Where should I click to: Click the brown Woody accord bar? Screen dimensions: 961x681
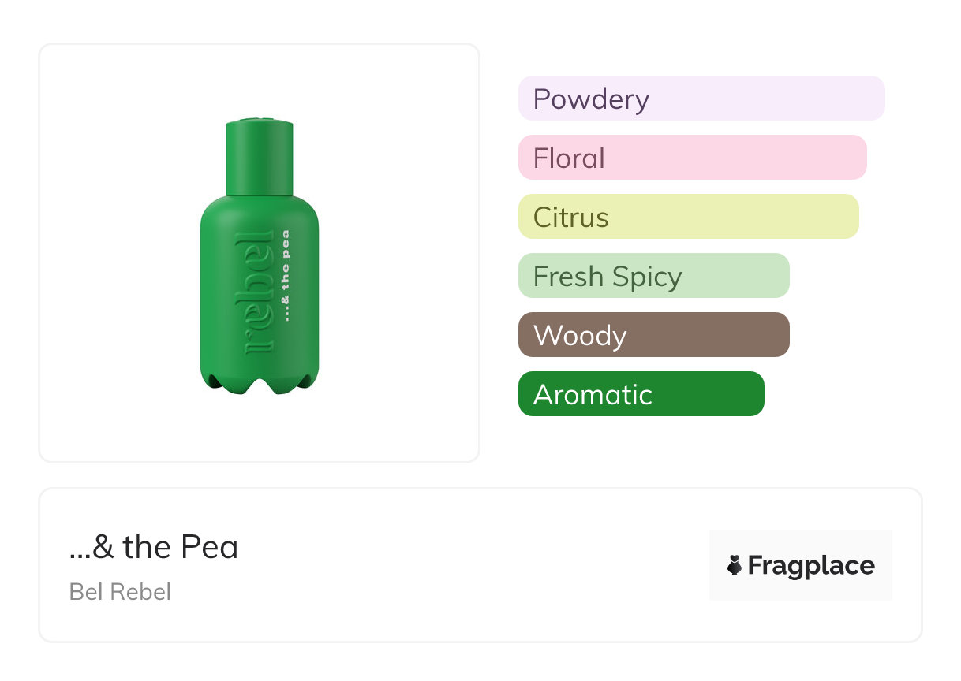tap(653, 335)
